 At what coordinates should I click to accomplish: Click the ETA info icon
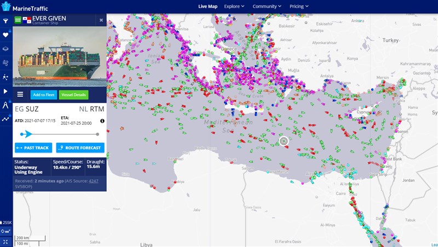point(102,121)
